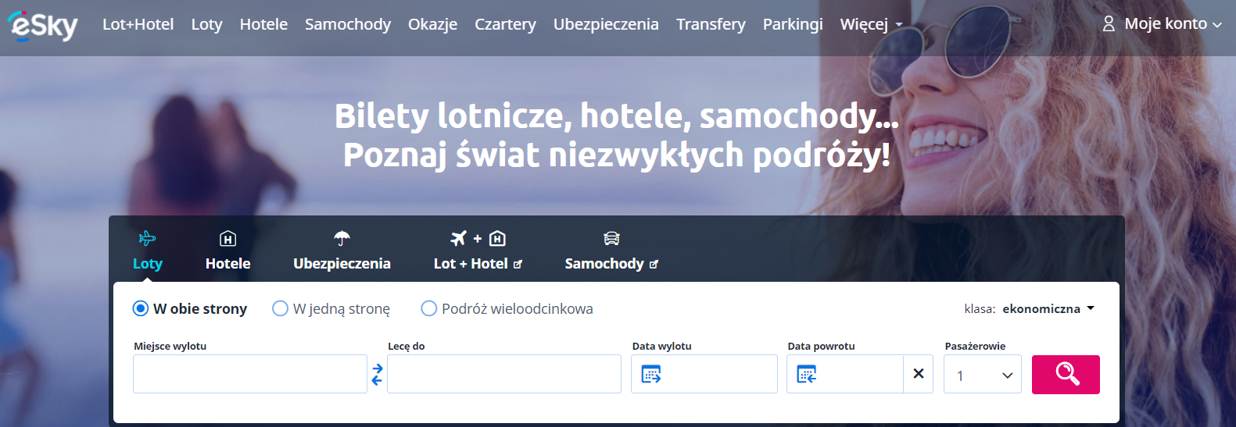Viewport: 1236px width, 427px height.
Task: Open return date calendar icon
Action: tap(806, 375)
